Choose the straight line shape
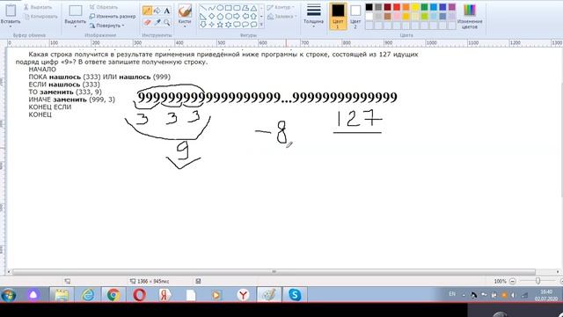This screenshot has height=317, width=563. click(203, 8)
